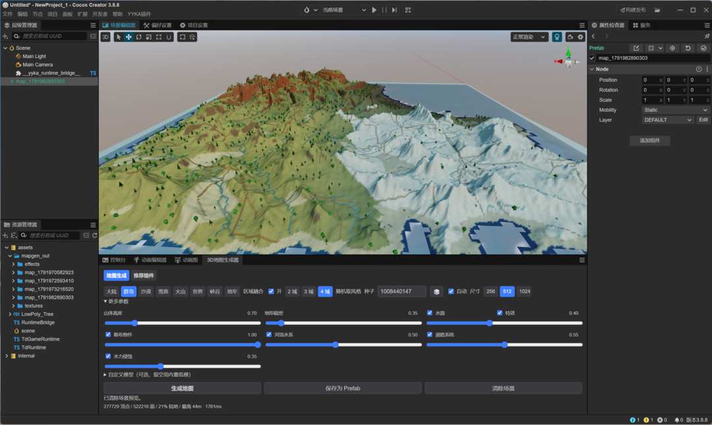Select the rect transform tool in scene toolbar
The height and width of the screenshot is (425, 712).
(159, 38)
